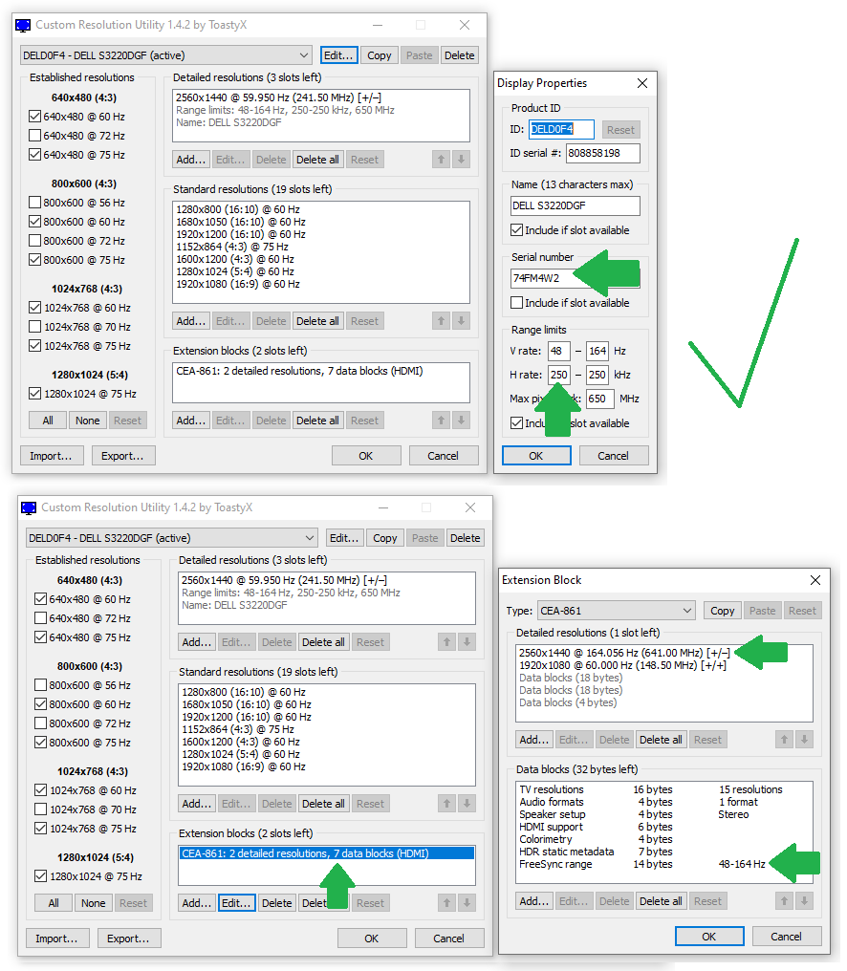Click move-down arrow under Data blocks list

click(x=804, y=901)
